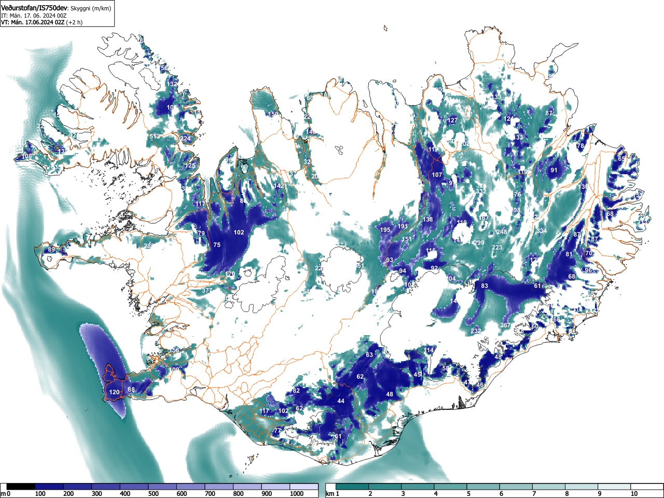Click the '500' tick label on the meter legend
Viewport: 664px width, 498px height.
pyautogui.click(x=154, y=494)
